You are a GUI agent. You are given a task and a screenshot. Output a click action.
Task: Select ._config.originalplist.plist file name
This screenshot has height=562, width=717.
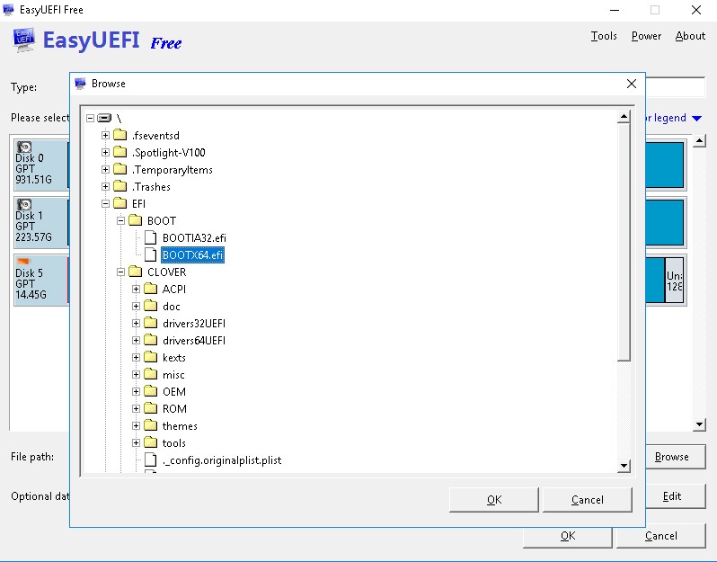222,460
